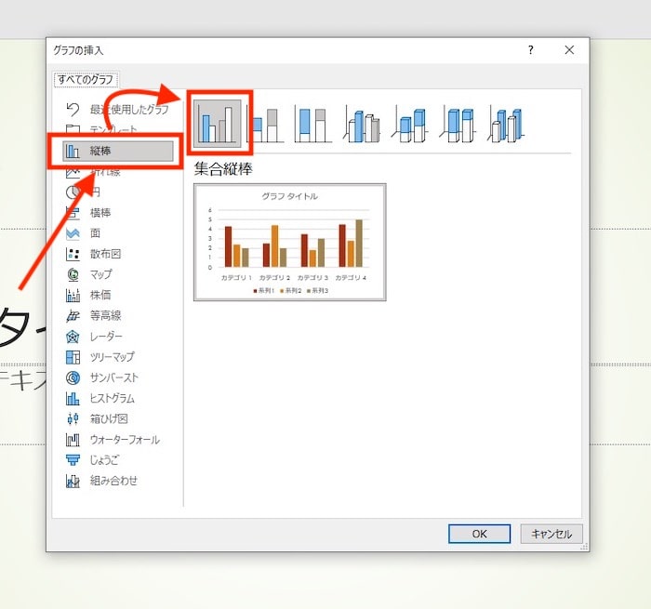651x609 pixels.
Task: Choose the stacked column chart subtype icon
Action: 266,124
